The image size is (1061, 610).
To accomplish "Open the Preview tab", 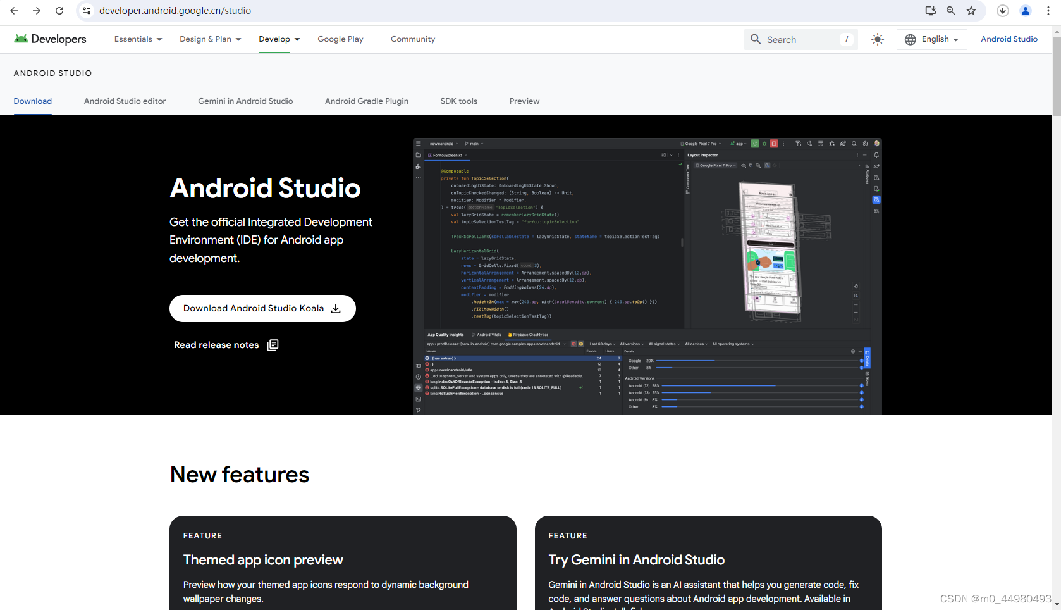I will 525,101.
